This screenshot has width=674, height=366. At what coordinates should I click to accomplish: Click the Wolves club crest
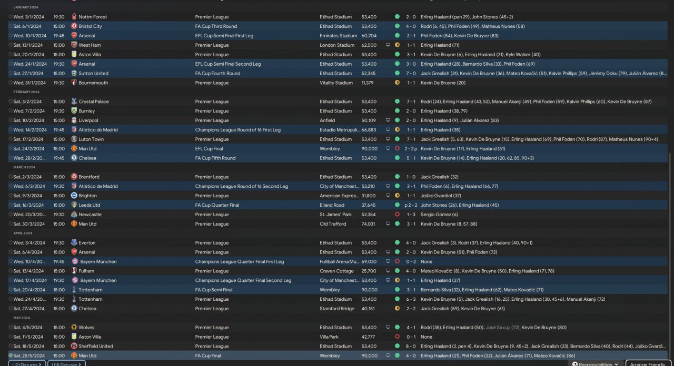[x=74, y=328]
